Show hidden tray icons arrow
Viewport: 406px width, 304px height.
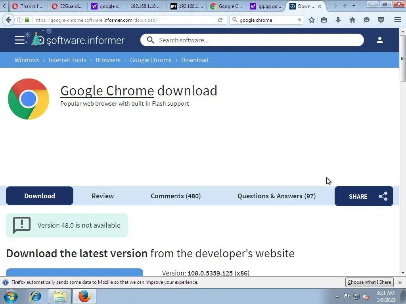337,296
